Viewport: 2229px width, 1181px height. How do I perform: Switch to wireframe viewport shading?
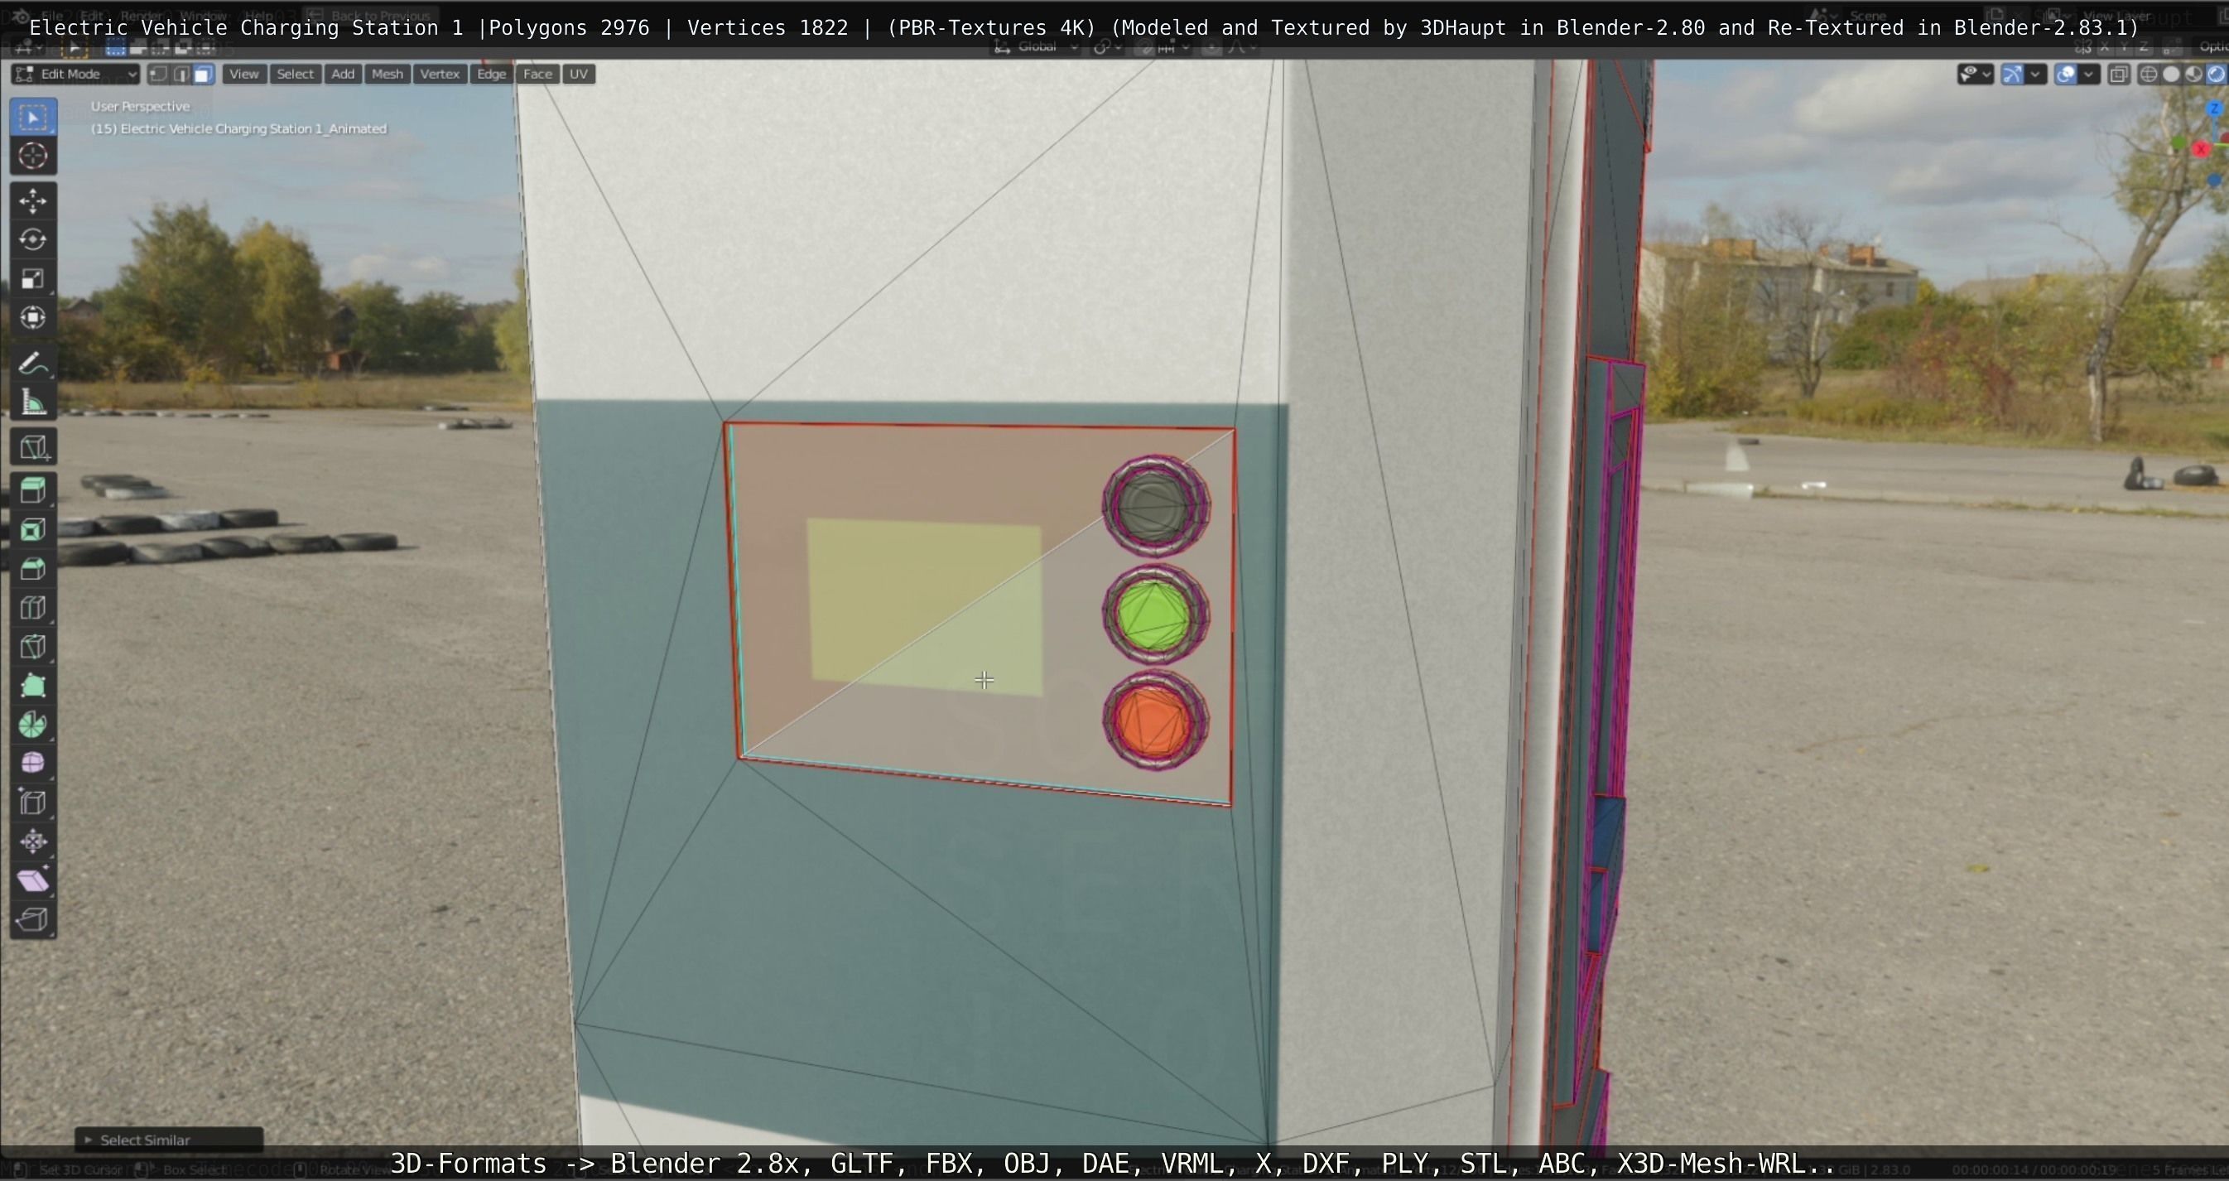tap(2149, 75)
